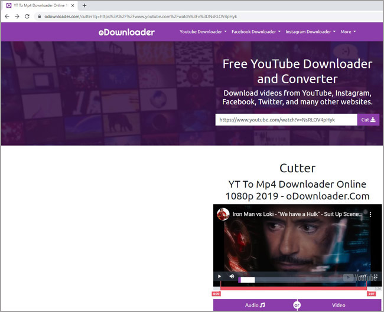Close the YT To Mp4 Downloader tab
This screenshot has height=312, width=384.
[73, 5]
